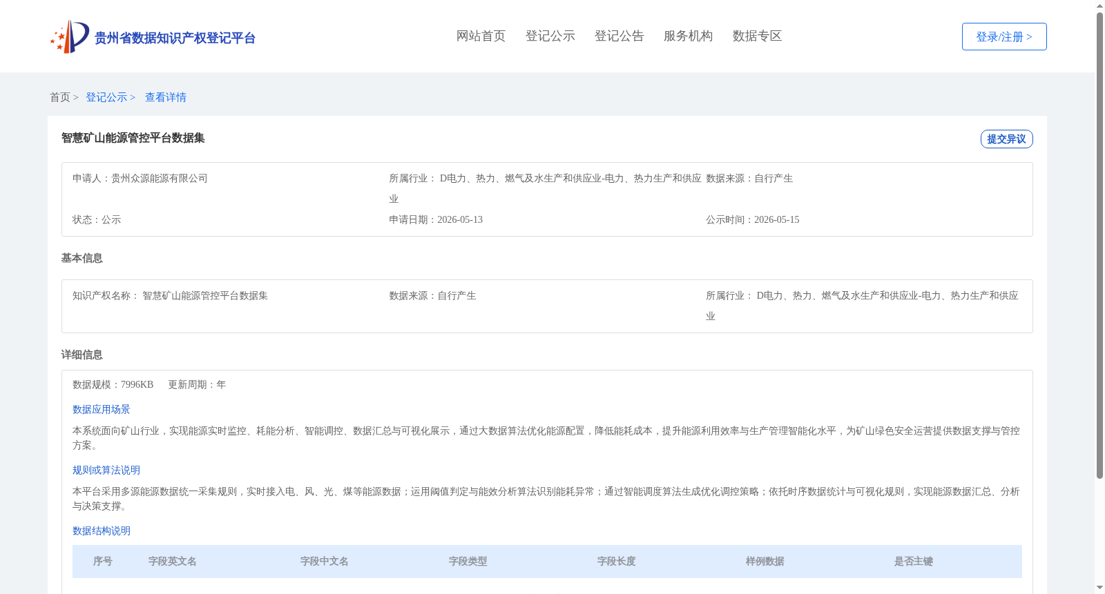Click the 贵州省数据知识产权登记平台 site title
1105x594 pixels.
(x=175, y=38)
